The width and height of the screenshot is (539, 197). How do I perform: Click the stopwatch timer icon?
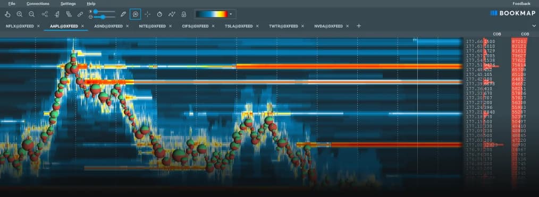pyautogui.click(x=159, y=14)
